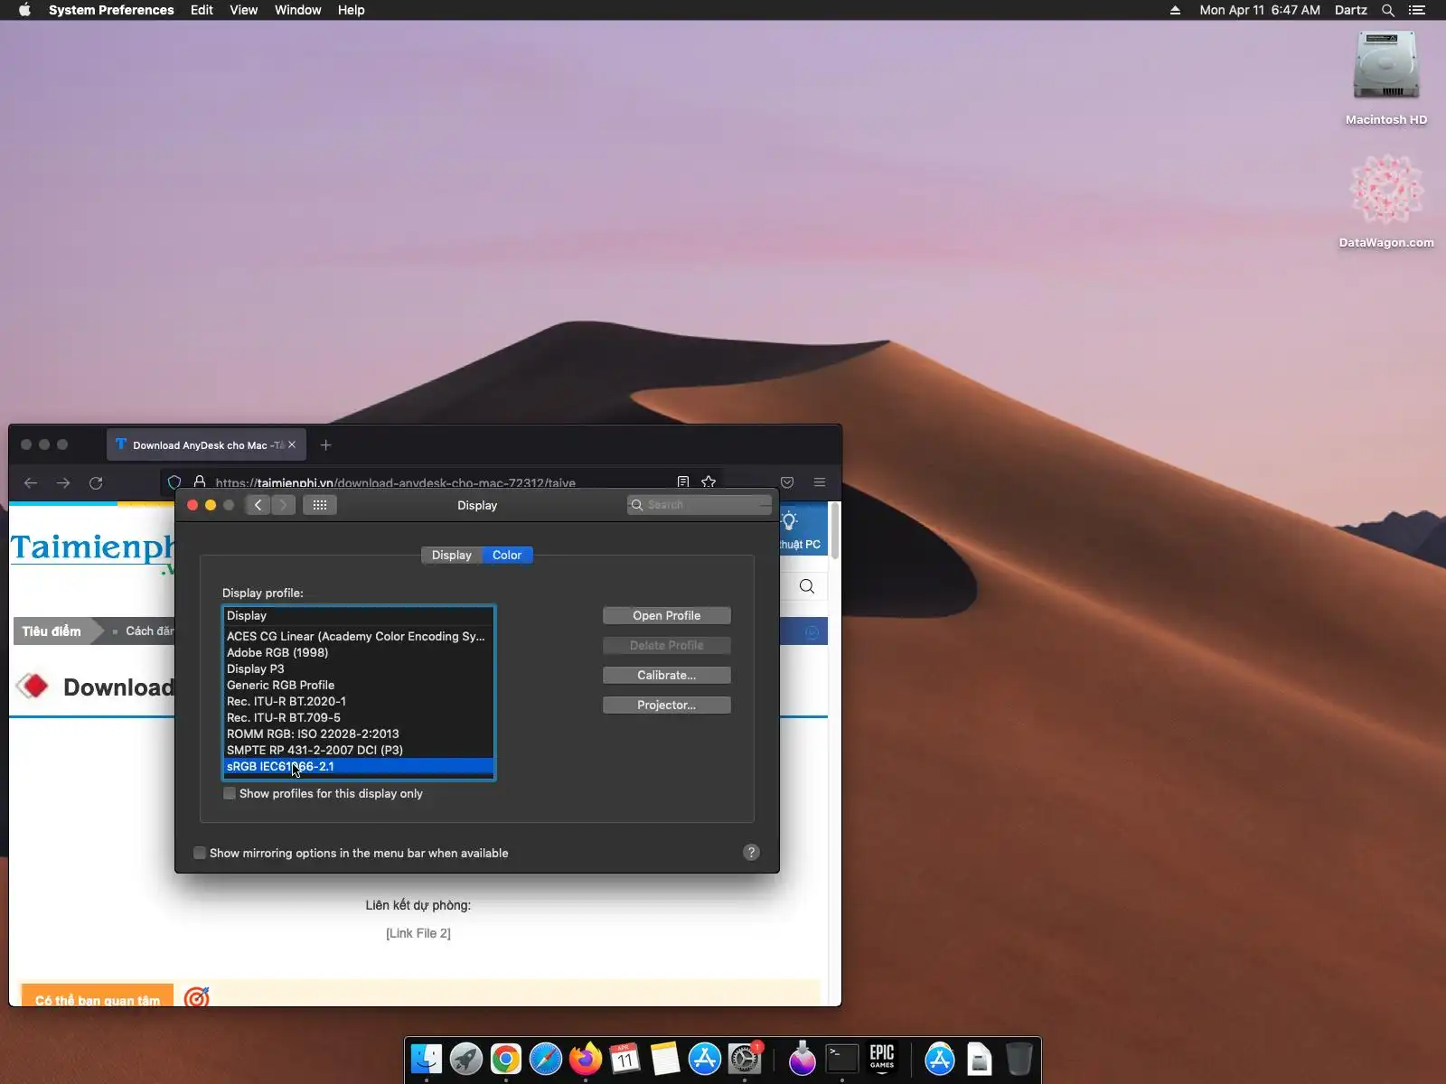Viewport: 1446px width, 1084px height.
Task: Toggle Firefox reader view icon
Action: 683,482
